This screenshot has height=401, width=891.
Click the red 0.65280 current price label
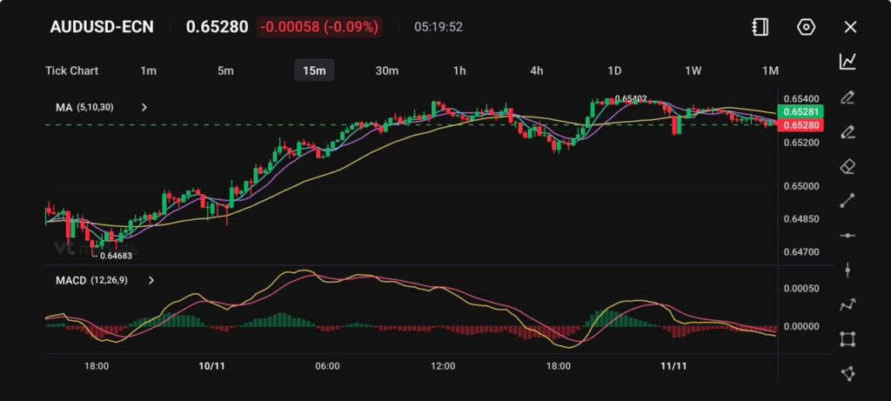pyautogui.click(x=801, y=126)
